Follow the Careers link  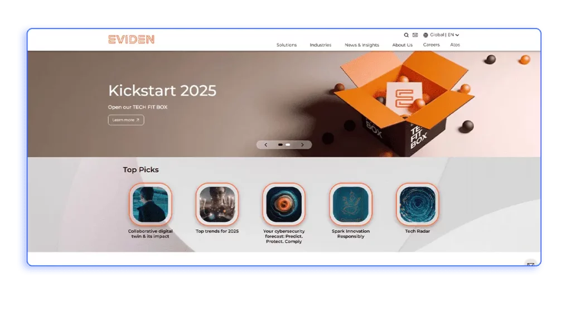(431, 45)
